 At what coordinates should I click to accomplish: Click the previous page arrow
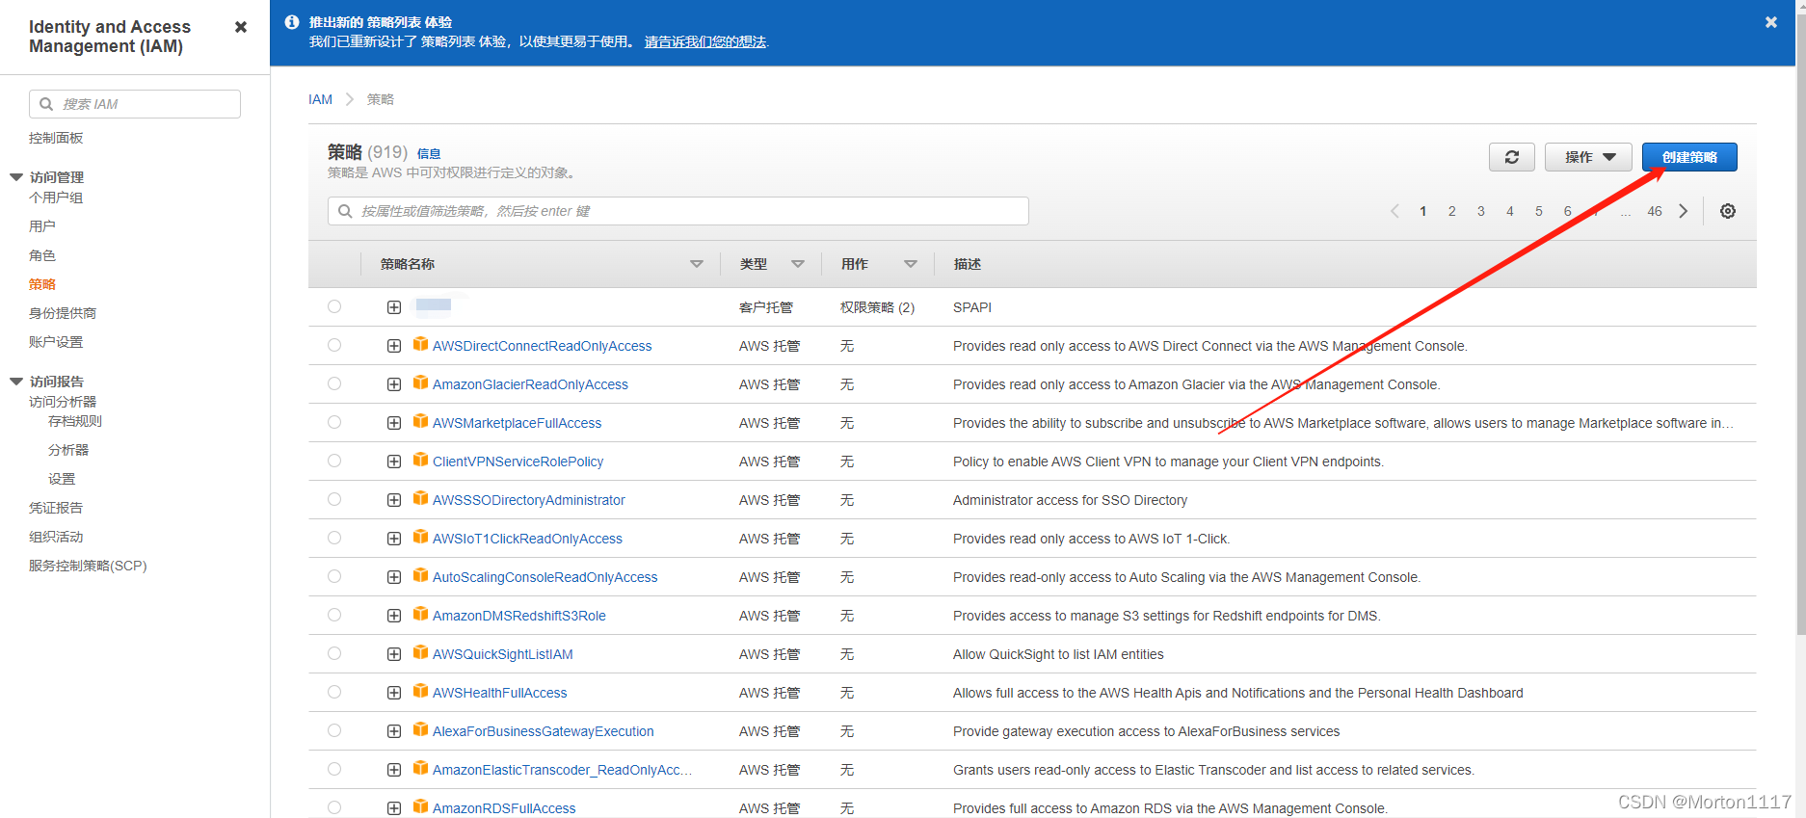pyautogui.click(x=1394, y=211)
